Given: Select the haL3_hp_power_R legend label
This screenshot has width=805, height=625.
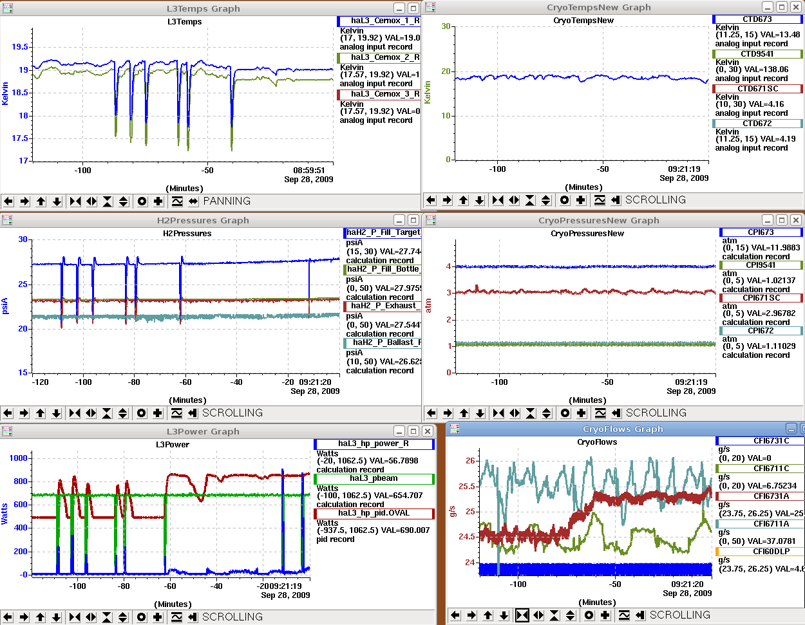Looking at the screenshot, I should [x=374, y=443].
